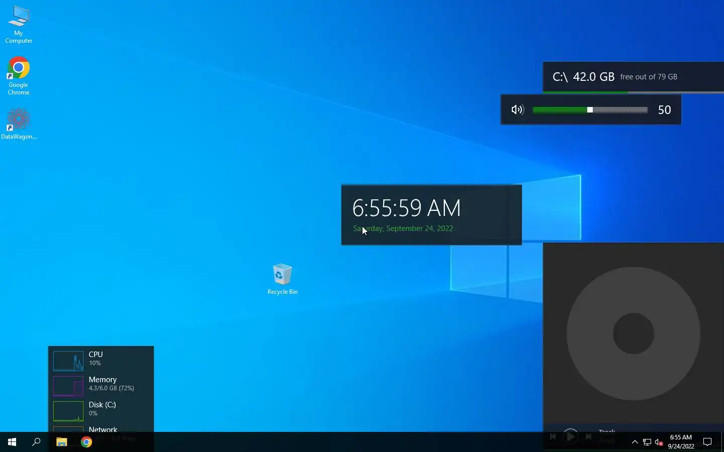
Task: Click the 4.3/6.0 GB (72%) memory value
Action: click(111, 388)
